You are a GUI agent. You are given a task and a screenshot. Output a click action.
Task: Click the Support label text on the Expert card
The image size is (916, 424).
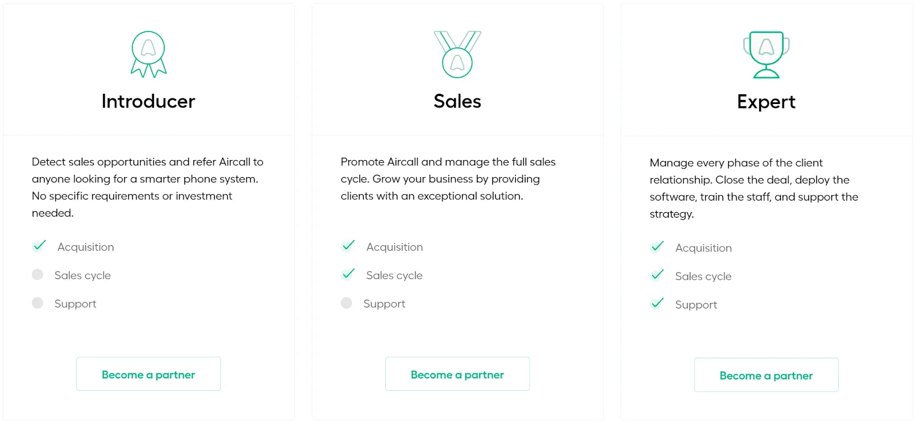[696, 304]
